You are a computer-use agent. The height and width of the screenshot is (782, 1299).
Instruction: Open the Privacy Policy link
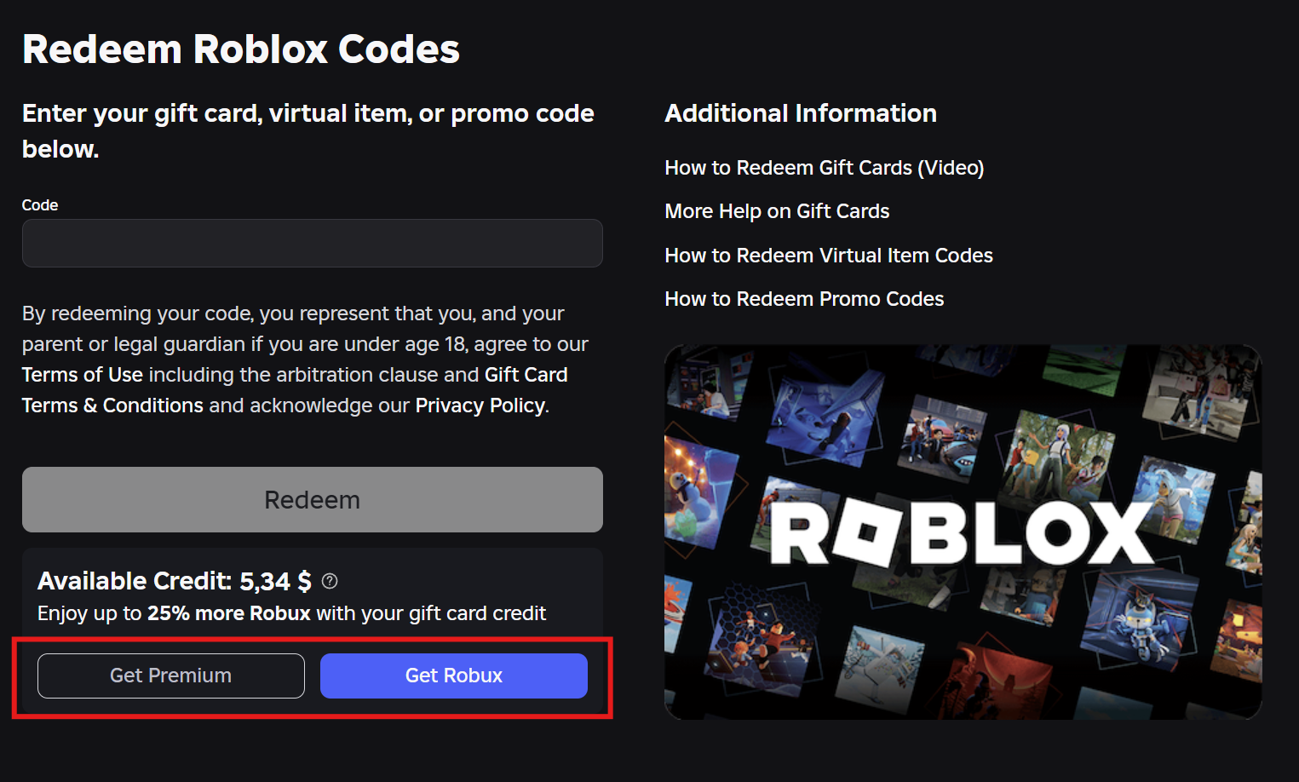480,405
